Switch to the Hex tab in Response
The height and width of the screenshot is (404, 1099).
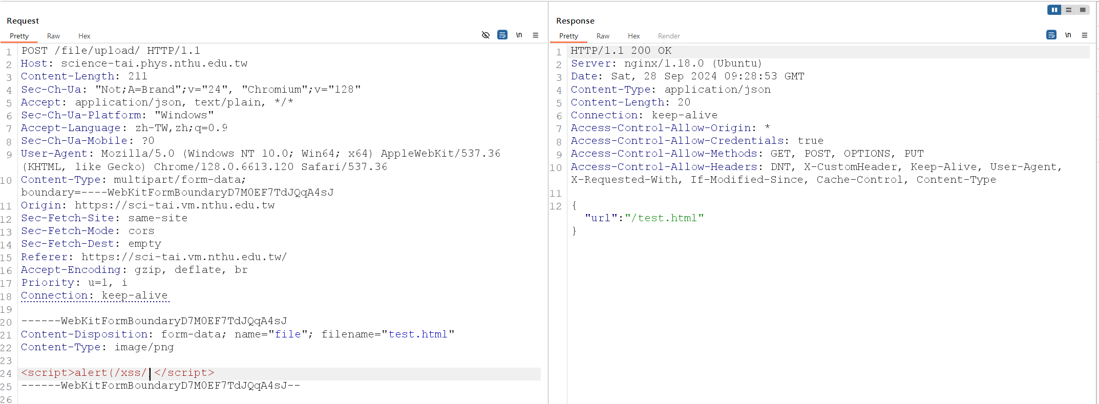633,36
